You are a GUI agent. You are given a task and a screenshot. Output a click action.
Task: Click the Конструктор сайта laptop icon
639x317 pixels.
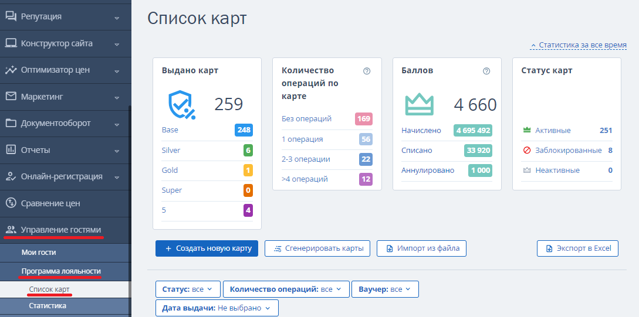click(x=11, y=43)
